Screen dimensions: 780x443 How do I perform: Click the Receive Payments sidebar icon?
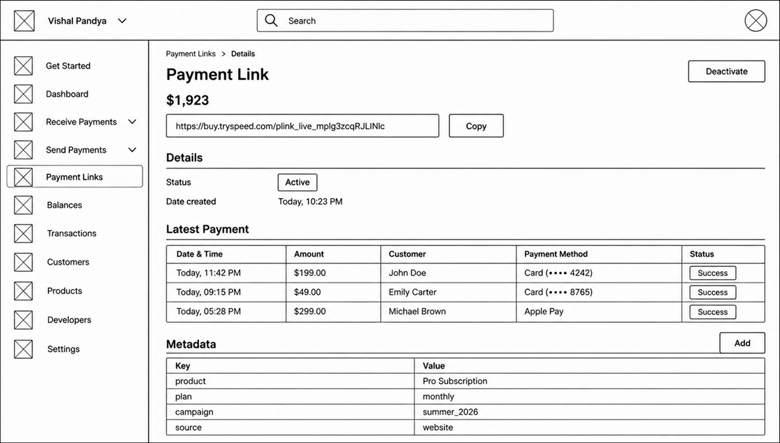[23, 122]
